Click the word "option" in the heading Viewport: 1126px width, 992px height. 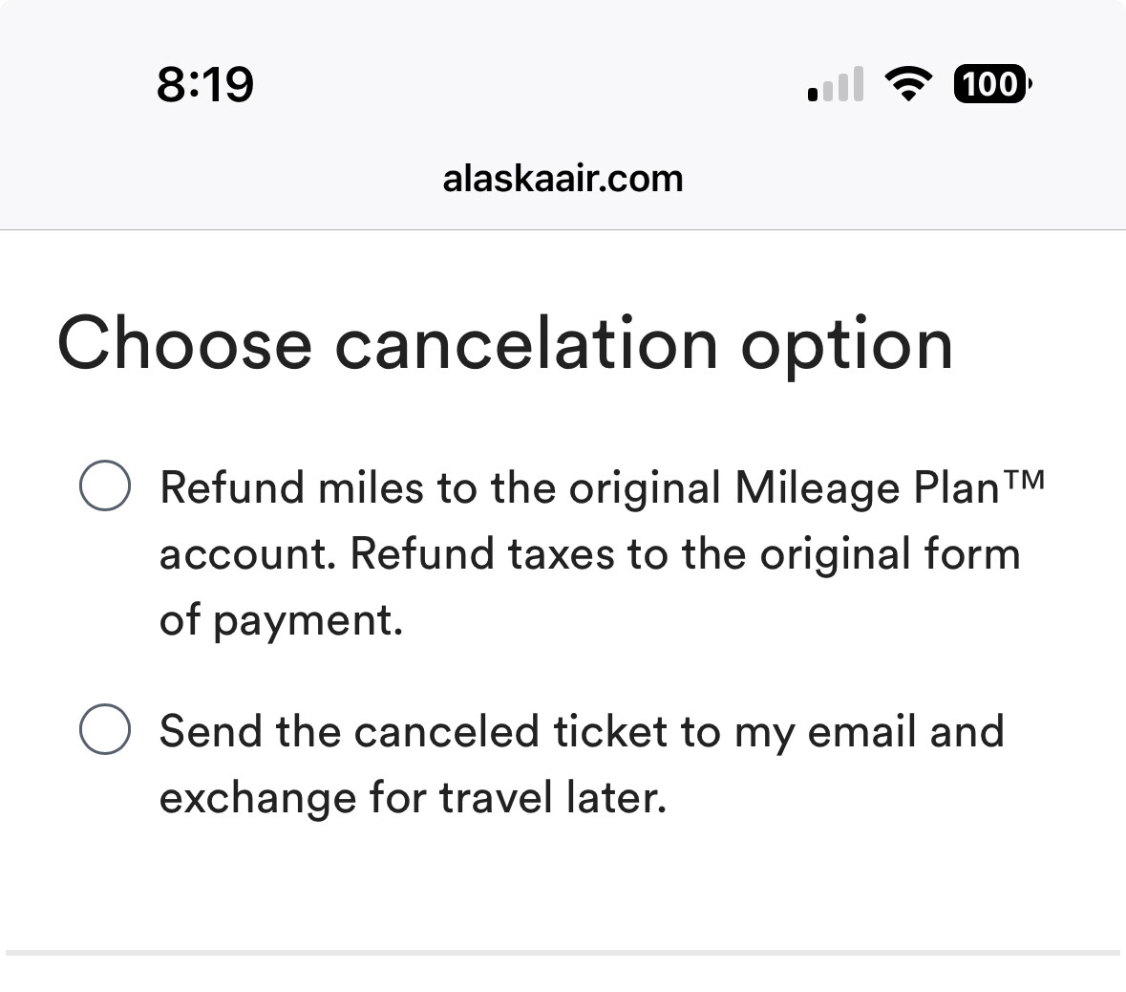tap(847, 347)
